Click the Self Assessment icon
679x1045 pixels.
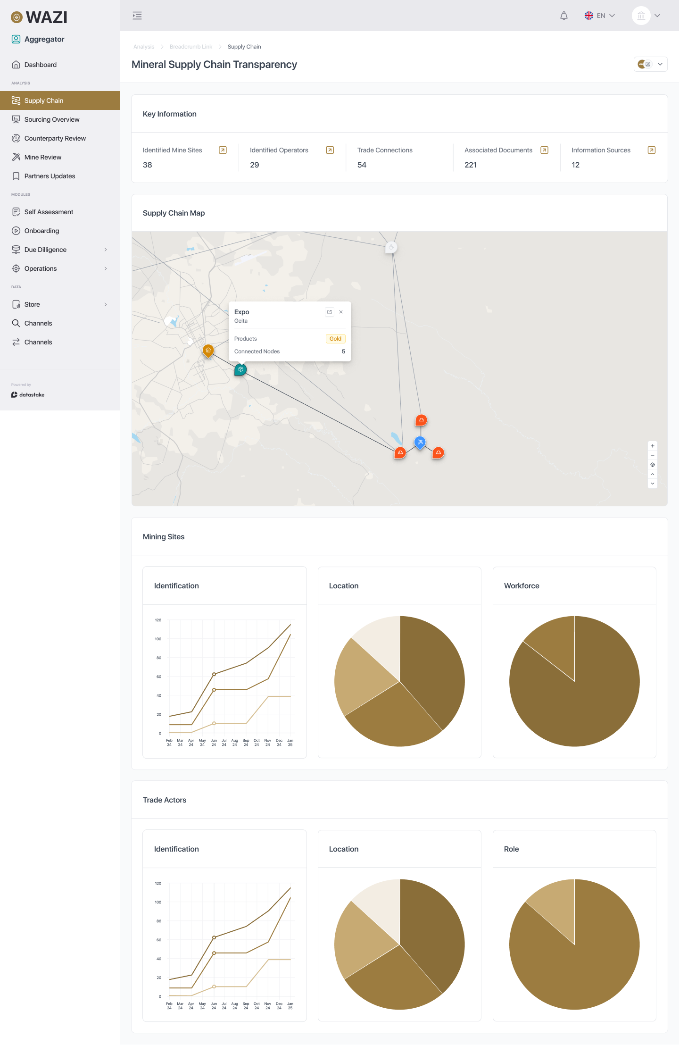(x=16, y=212)
